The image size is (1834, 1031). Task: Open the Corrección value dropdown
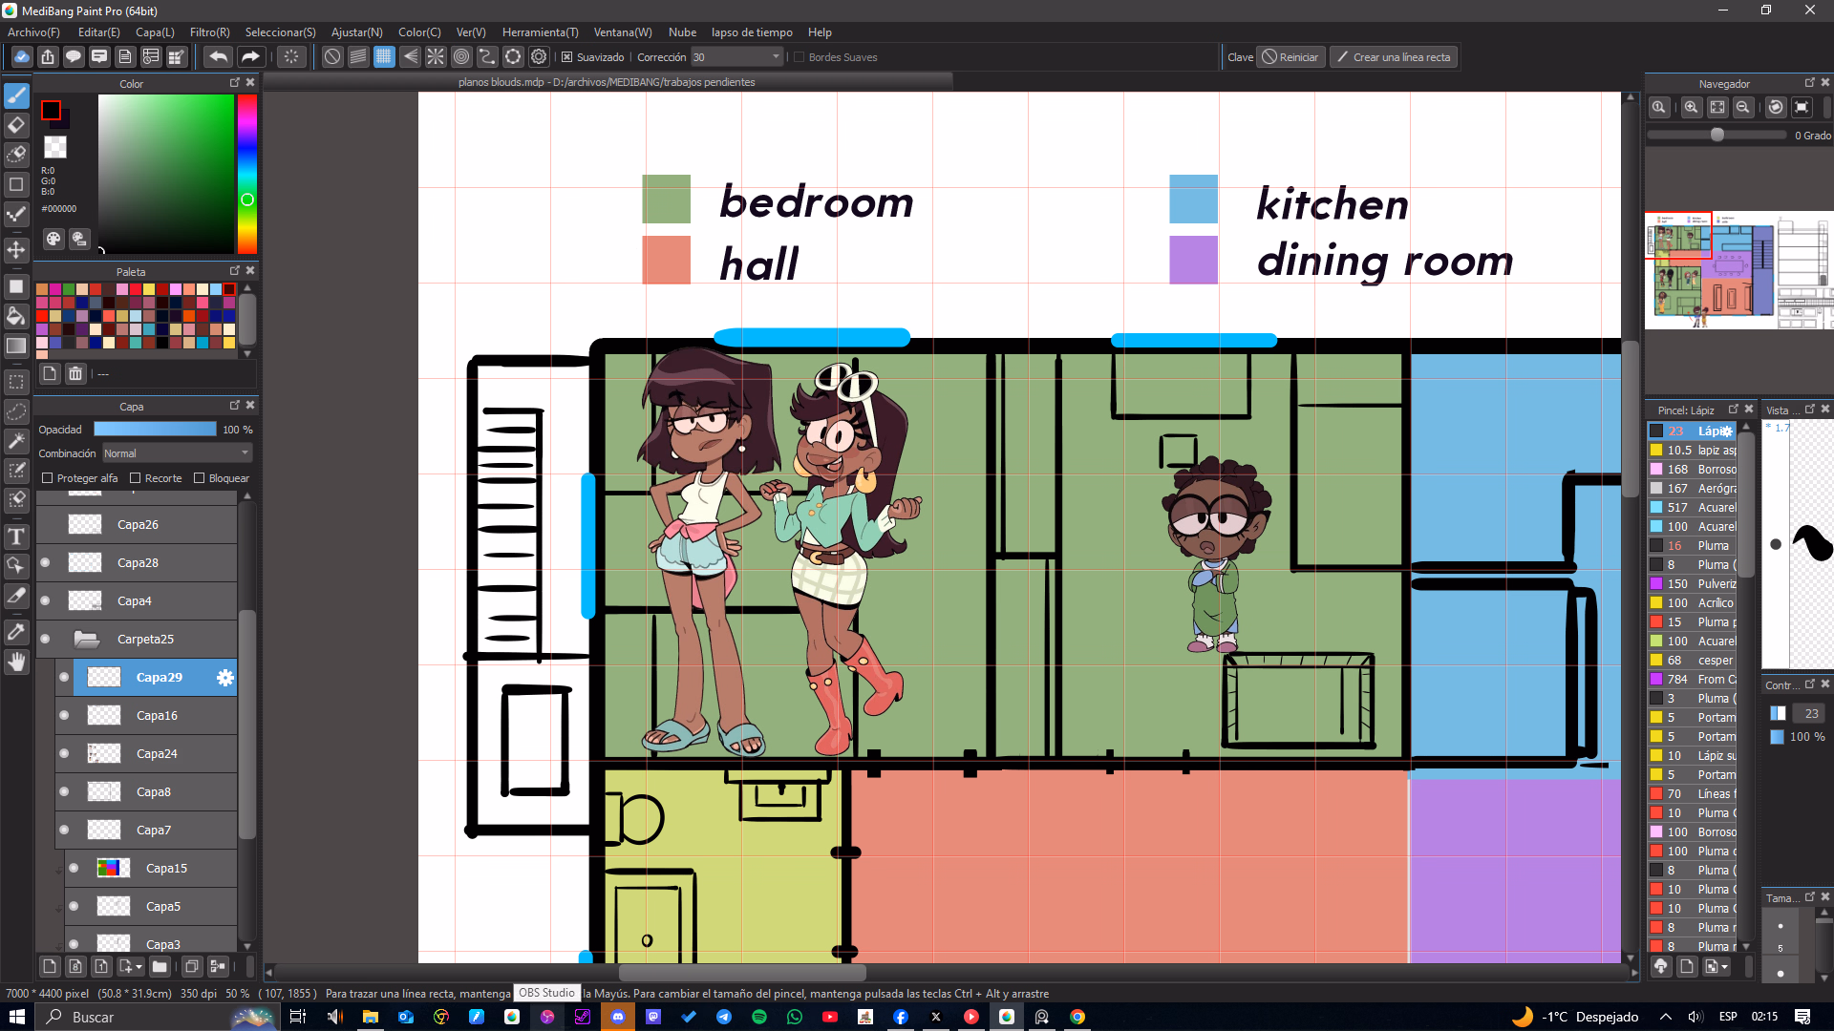pos(775,57)
